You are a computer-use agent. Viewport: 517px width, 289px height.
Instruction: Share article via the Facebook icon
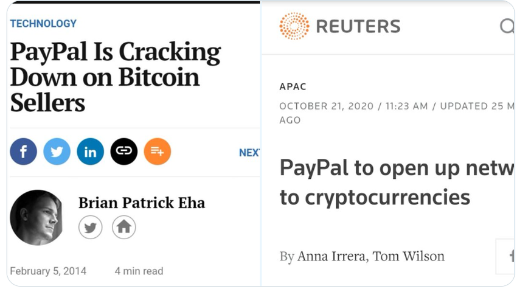(x=23, y=152)
